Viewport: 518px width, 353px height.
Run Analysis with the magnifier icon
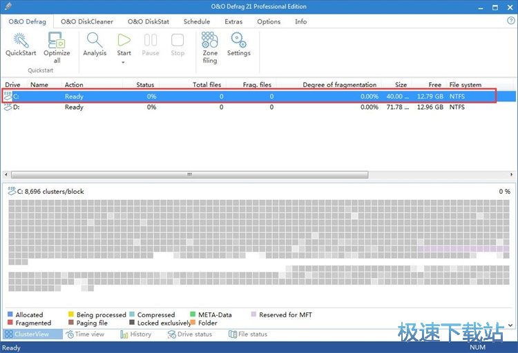click(95, 40)
